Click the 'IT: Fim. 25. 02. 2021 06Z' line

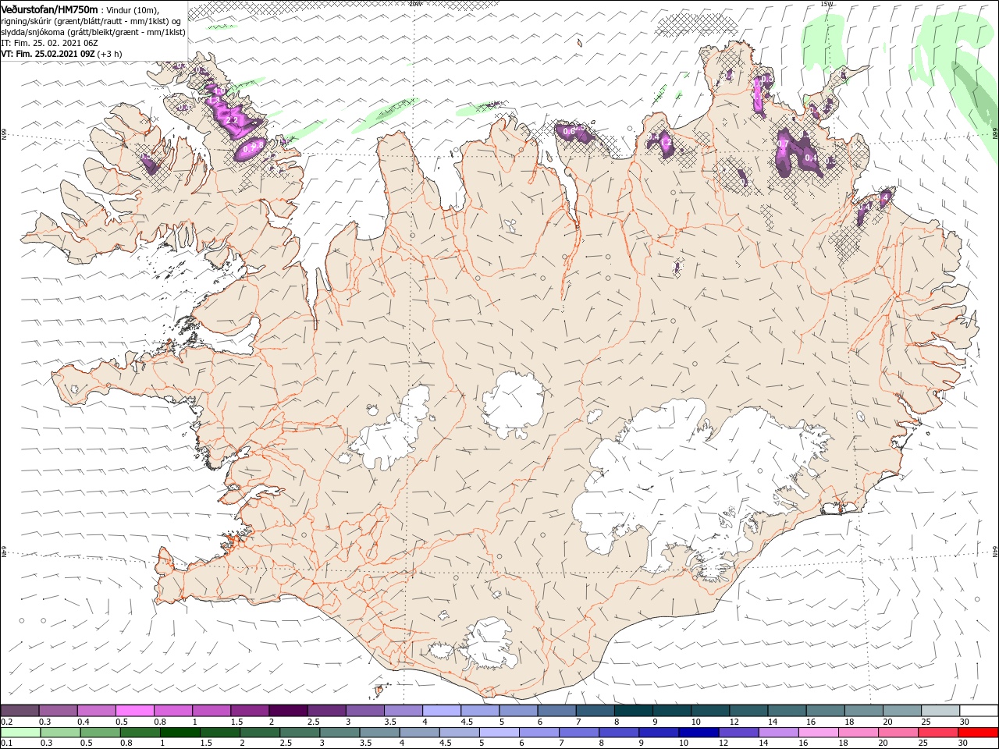pyautogui.click(x=49, y=43)
